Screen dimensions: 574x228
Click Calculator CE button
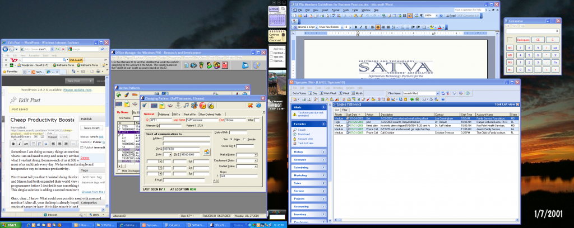538,40
